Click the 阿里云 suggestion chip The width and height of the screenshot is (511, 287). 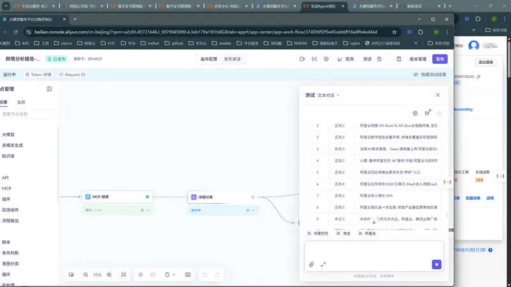click(x=367, y=233)
